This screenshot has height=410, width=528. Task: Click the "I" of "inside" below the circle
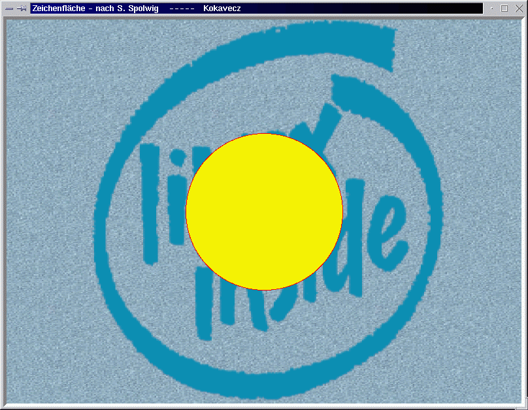[205, 307]
